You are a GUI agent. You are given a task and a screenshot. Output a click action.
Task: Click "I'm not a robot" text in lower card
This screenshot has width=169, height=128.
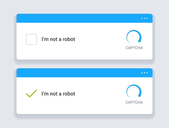(x=58, y=94)
